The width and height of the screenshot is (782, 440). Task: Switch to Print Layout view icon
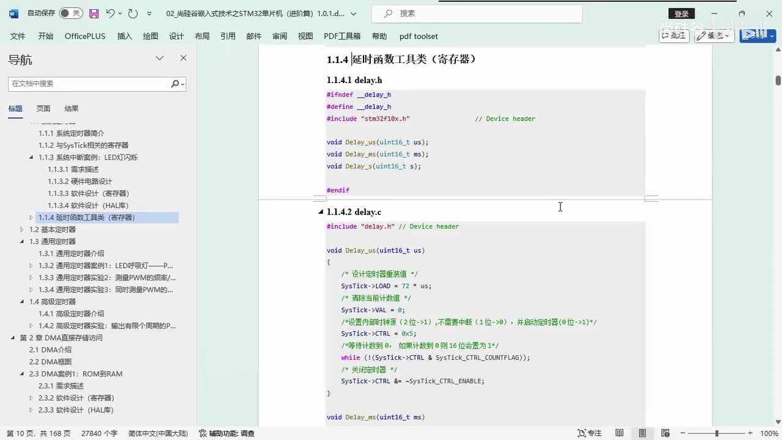coord(642,433)
